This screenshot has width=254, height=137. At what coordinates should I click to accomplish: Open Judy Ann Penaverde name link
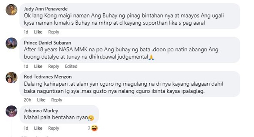click(46, 9)
